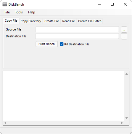This screenshot has width=132, height=134.
Task: Click the scroll left arrow in log area
Action: pos(5,123)
